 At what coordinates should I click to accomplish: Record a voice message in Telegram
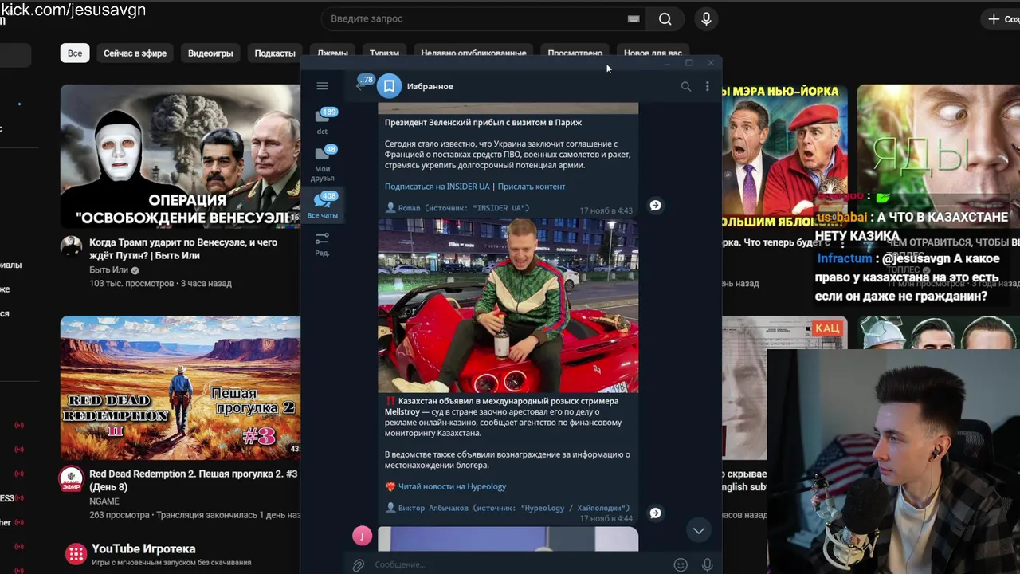[x=707, y=564]
